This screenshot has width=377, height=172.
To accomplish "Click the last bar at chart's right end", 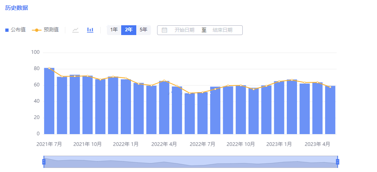I will coord(330,110).
